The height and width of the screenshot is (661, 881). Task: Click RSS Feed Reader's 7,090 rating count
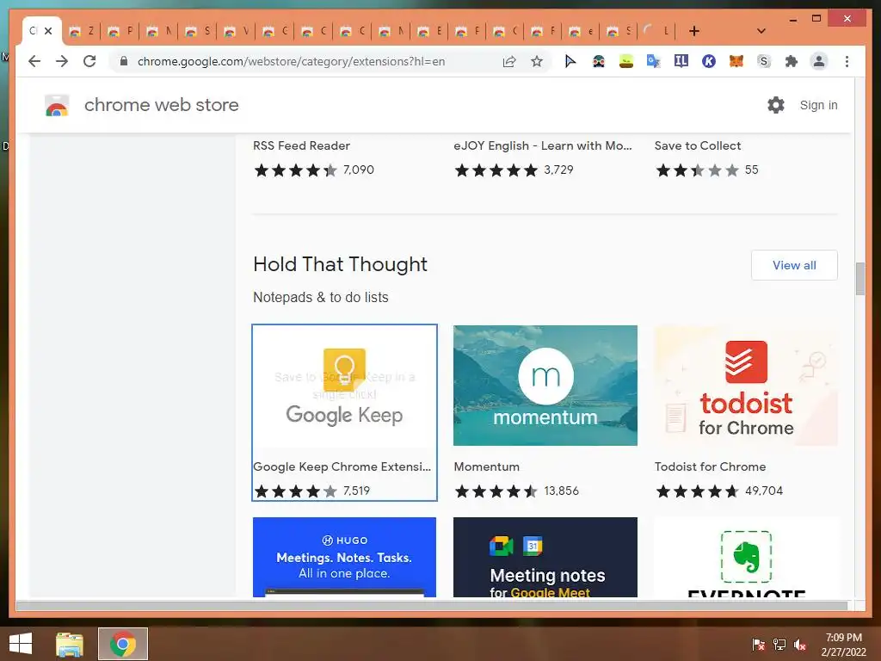pyautogui.click(x=359, y=170)
